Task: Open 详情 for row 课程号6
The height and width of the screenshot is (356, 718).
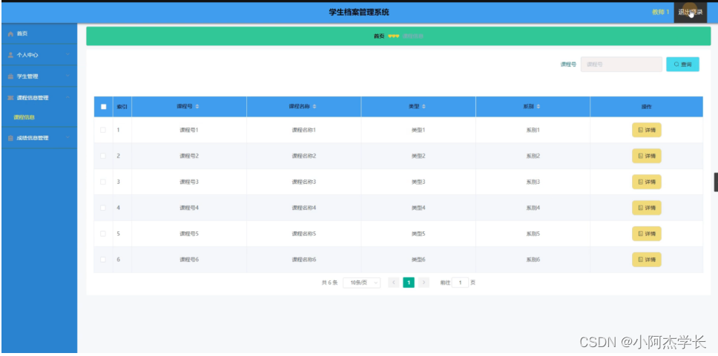Action: click(x=647, y=260)
